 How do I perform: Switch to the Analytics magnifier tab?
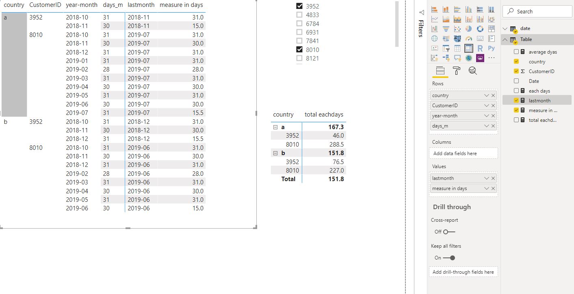pos(472,71)
